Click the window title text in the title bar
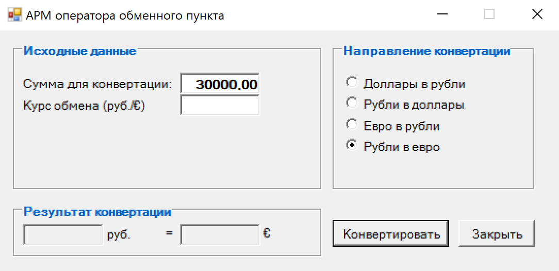Image resolution: width=559 pixels, height=271 pixels. coord(125,15)
